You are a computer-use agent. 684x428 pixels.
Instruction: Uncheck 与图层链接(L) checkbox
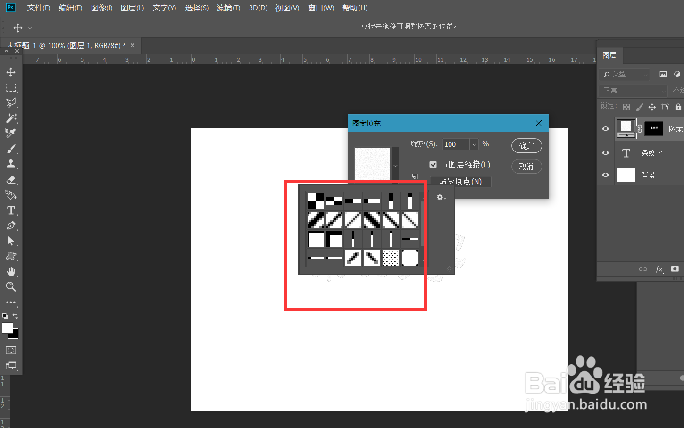pyautogui.click(x=433, y=164)
